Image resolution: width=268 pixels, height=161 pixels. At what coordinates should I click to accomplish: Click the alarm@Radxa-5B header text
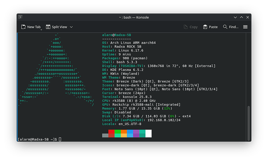pyautogui.click(x=116, y=35)
